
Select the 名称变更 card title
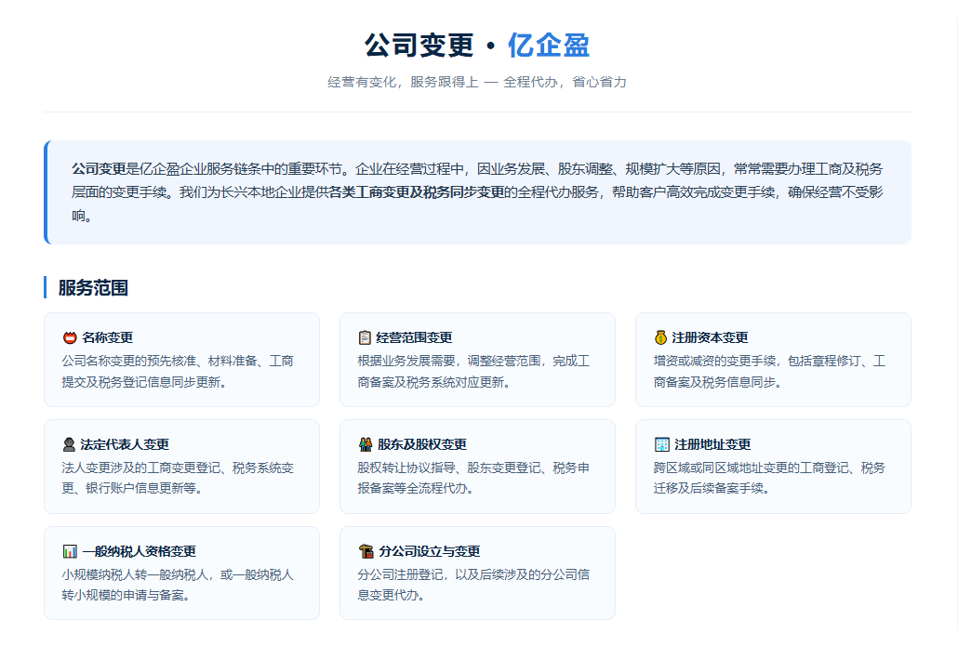(x=108, y=337)
